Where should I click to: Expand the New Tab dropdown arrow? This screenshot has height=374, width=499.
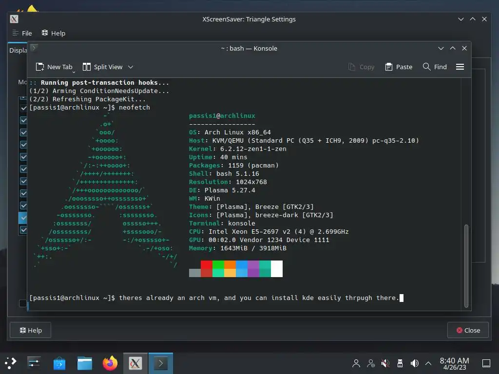tap(74, 72)
